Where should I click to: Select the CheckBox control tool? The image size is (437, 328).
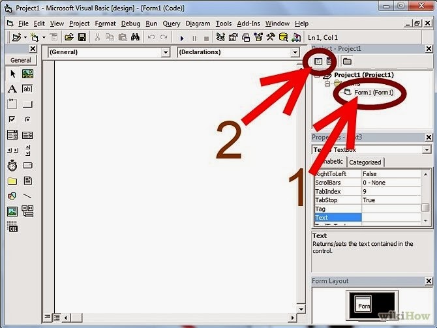(12, 119)
